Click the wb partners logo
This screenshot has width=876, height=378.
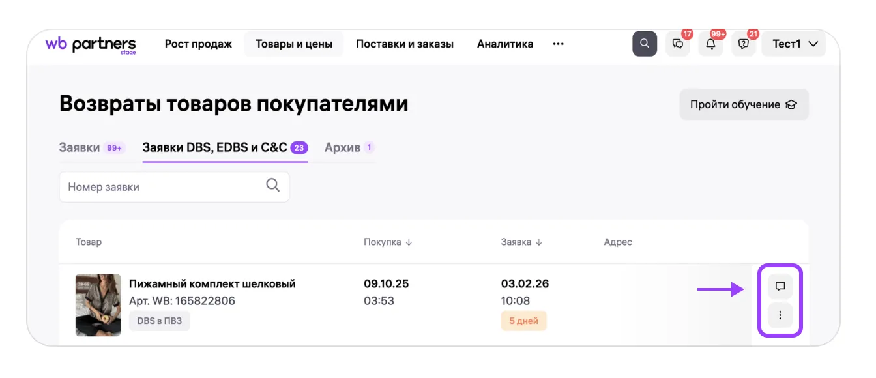coord(91,44)
